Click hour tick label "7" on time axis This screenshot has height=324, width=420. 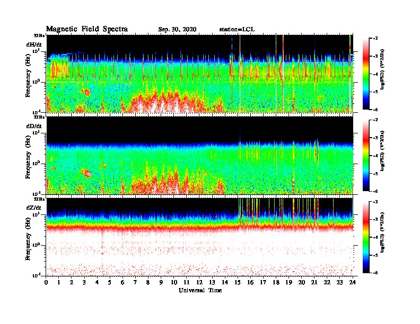(135, 282)
